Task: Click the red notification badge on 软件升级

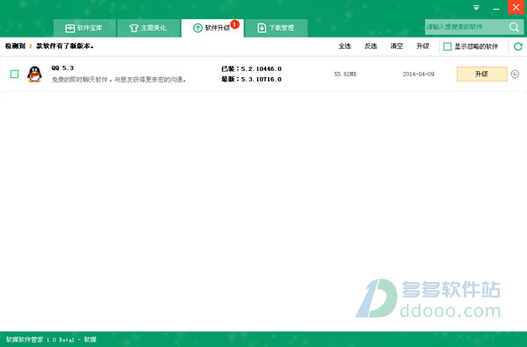Action: click(235, 25)
